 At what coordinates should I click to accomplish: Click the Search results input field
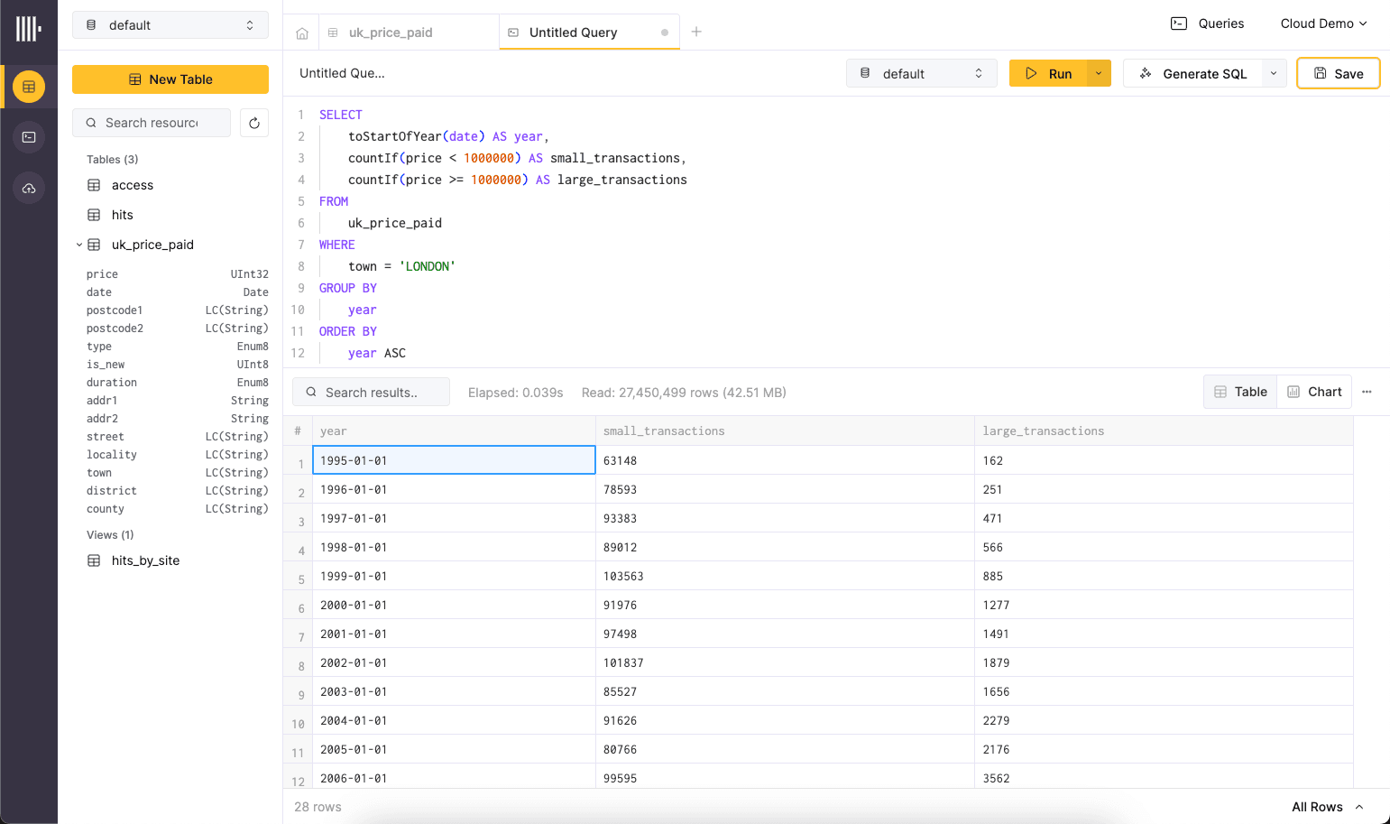[x=372, y=393]
